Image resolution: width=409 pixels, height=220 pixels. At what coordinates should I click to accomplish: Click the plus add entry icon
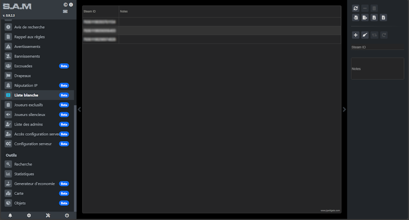[356, 35]
